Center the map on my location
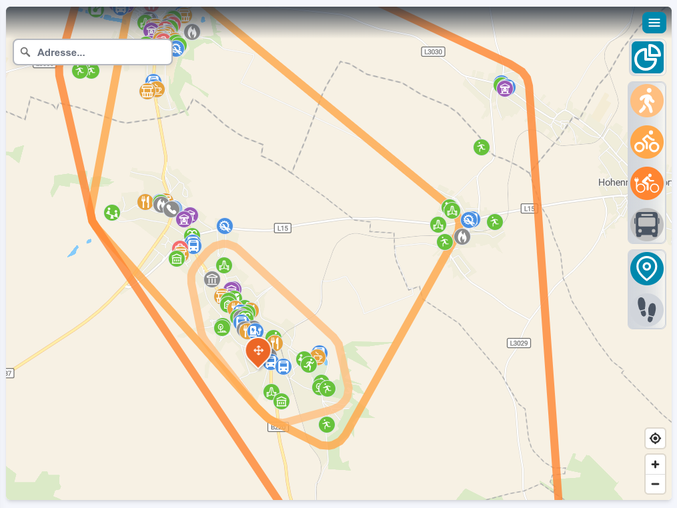Screen dimensions: 677x508 tap(655, 438)
